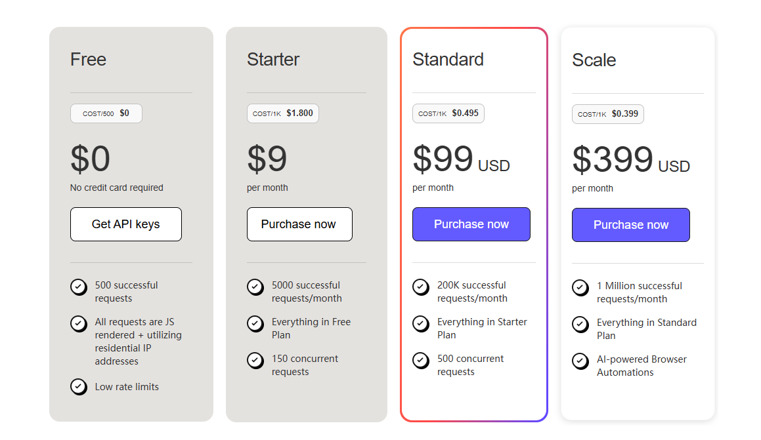Click the checkmark next to "Everything in Free Plan"
The height and width of the screenshot is (440, 761).
[255, 324]
